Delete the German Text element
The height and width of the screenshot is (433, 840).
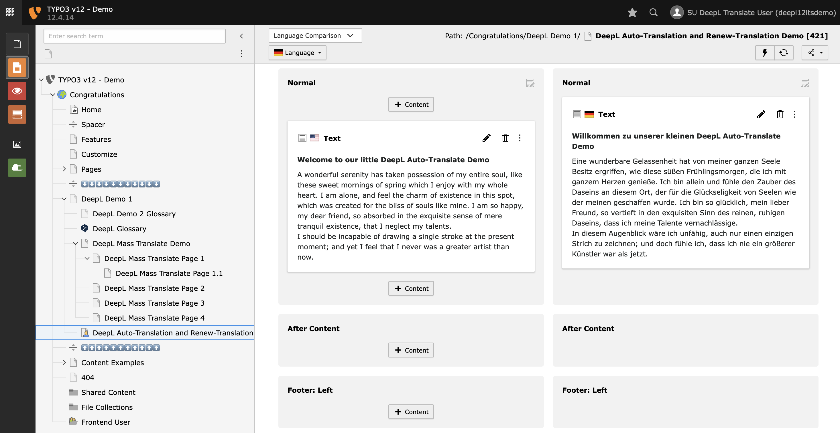[x=780, y=114]
